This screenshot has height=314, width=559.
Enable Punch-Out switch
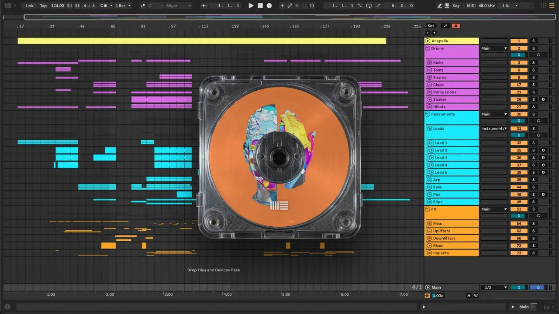pyautogui.click(x=378, y=6)
